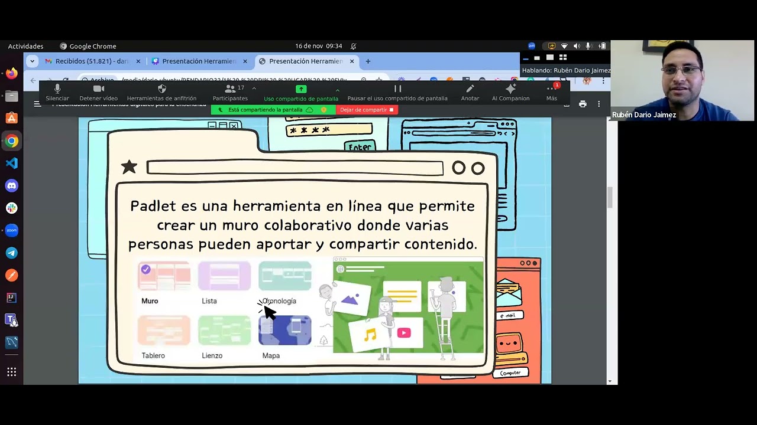The height and width of the screenshot is (425, 757).
Task: Open the system volume status menu
Action: tap(577, 46)
